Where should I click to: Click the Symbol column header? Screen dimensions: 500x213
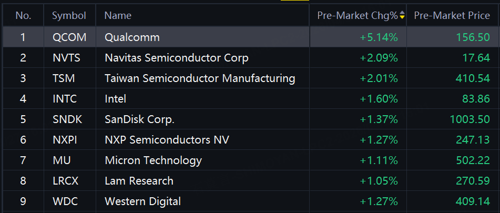(69, 15)
